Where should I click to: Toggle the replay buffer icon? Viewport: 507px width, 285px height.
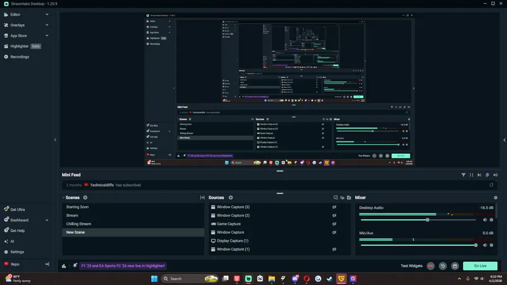pyautogui.click(x=443, y=266)
